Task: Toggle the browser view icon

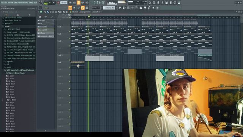Action: pos(137,8)
